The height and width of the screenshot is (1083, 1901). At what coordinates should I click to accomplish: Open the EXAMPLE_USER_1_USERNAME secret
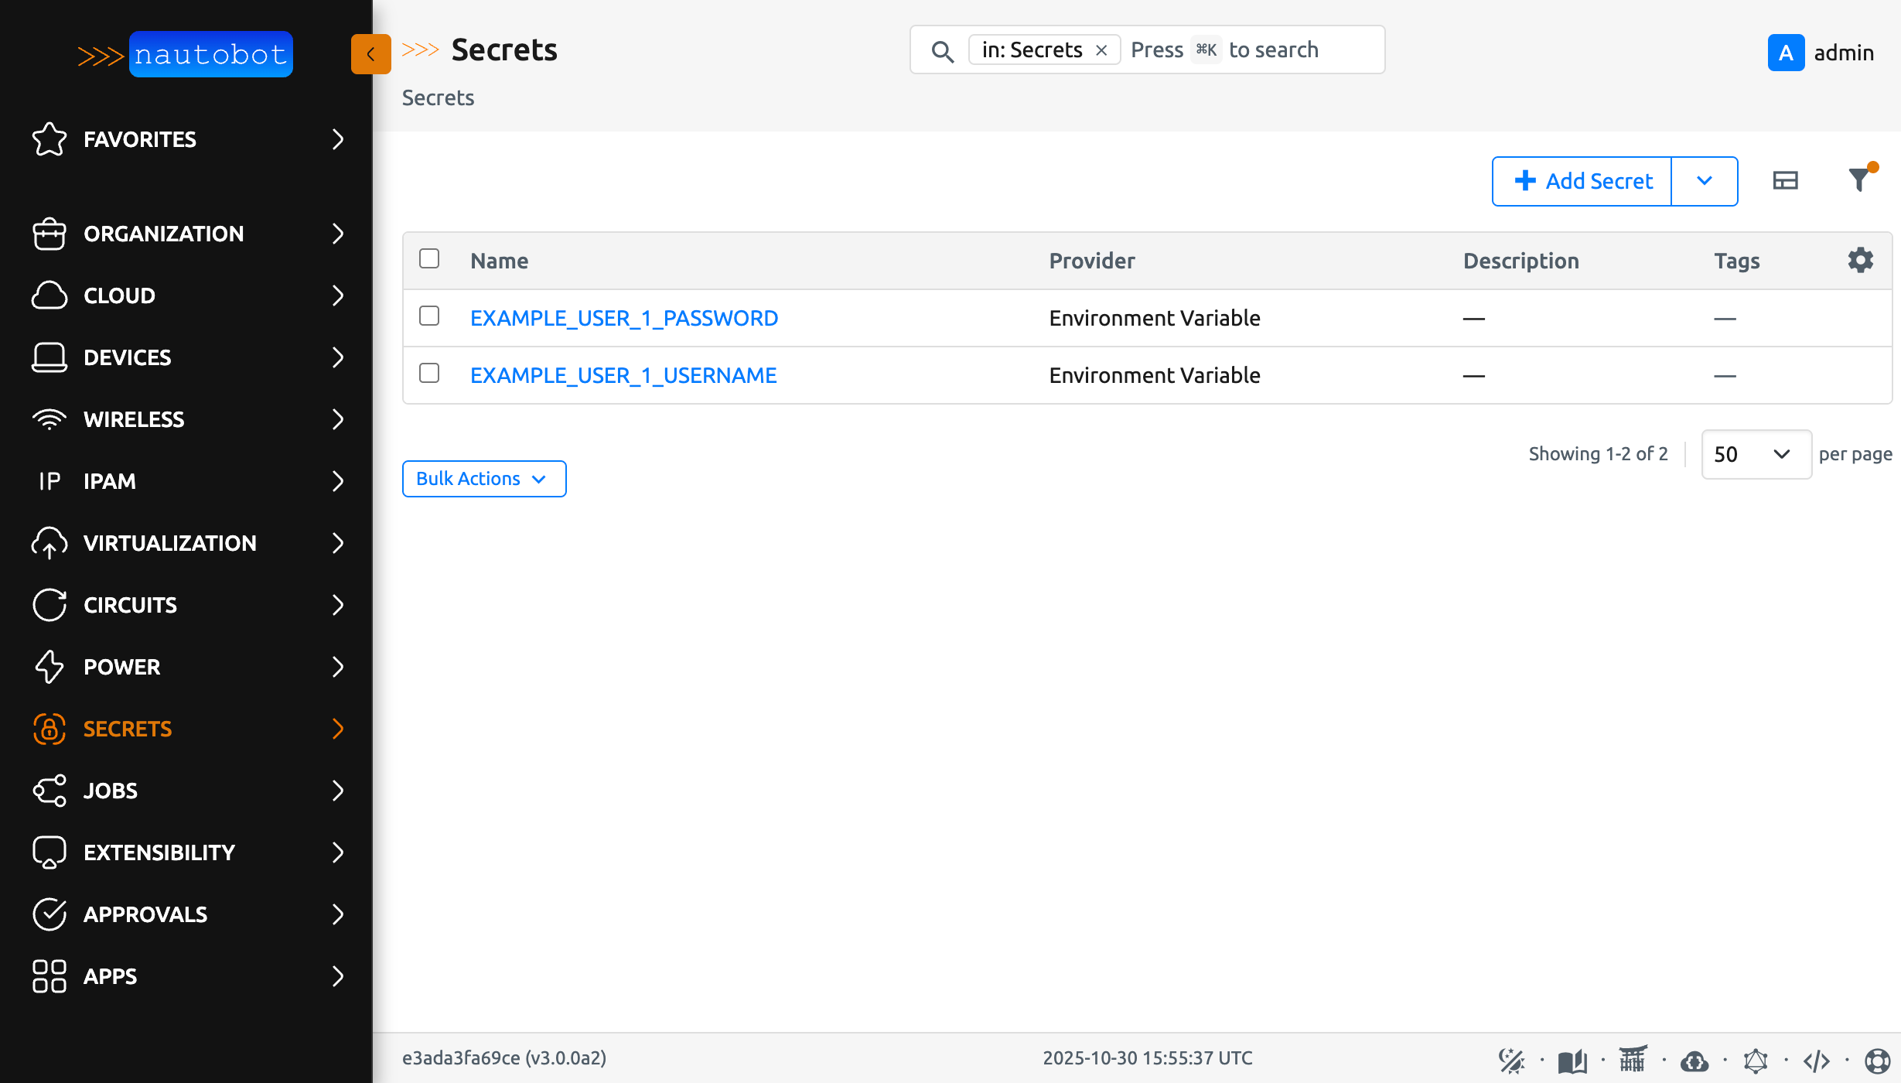pyautogui.click(x=623, y=374)
